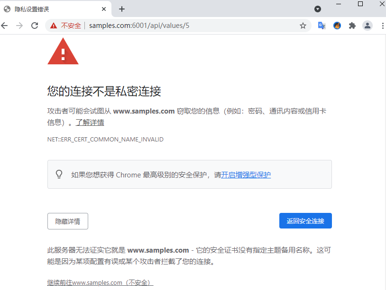
Task: Open the tab search dropdown arrow
Action: coord(318,9)
